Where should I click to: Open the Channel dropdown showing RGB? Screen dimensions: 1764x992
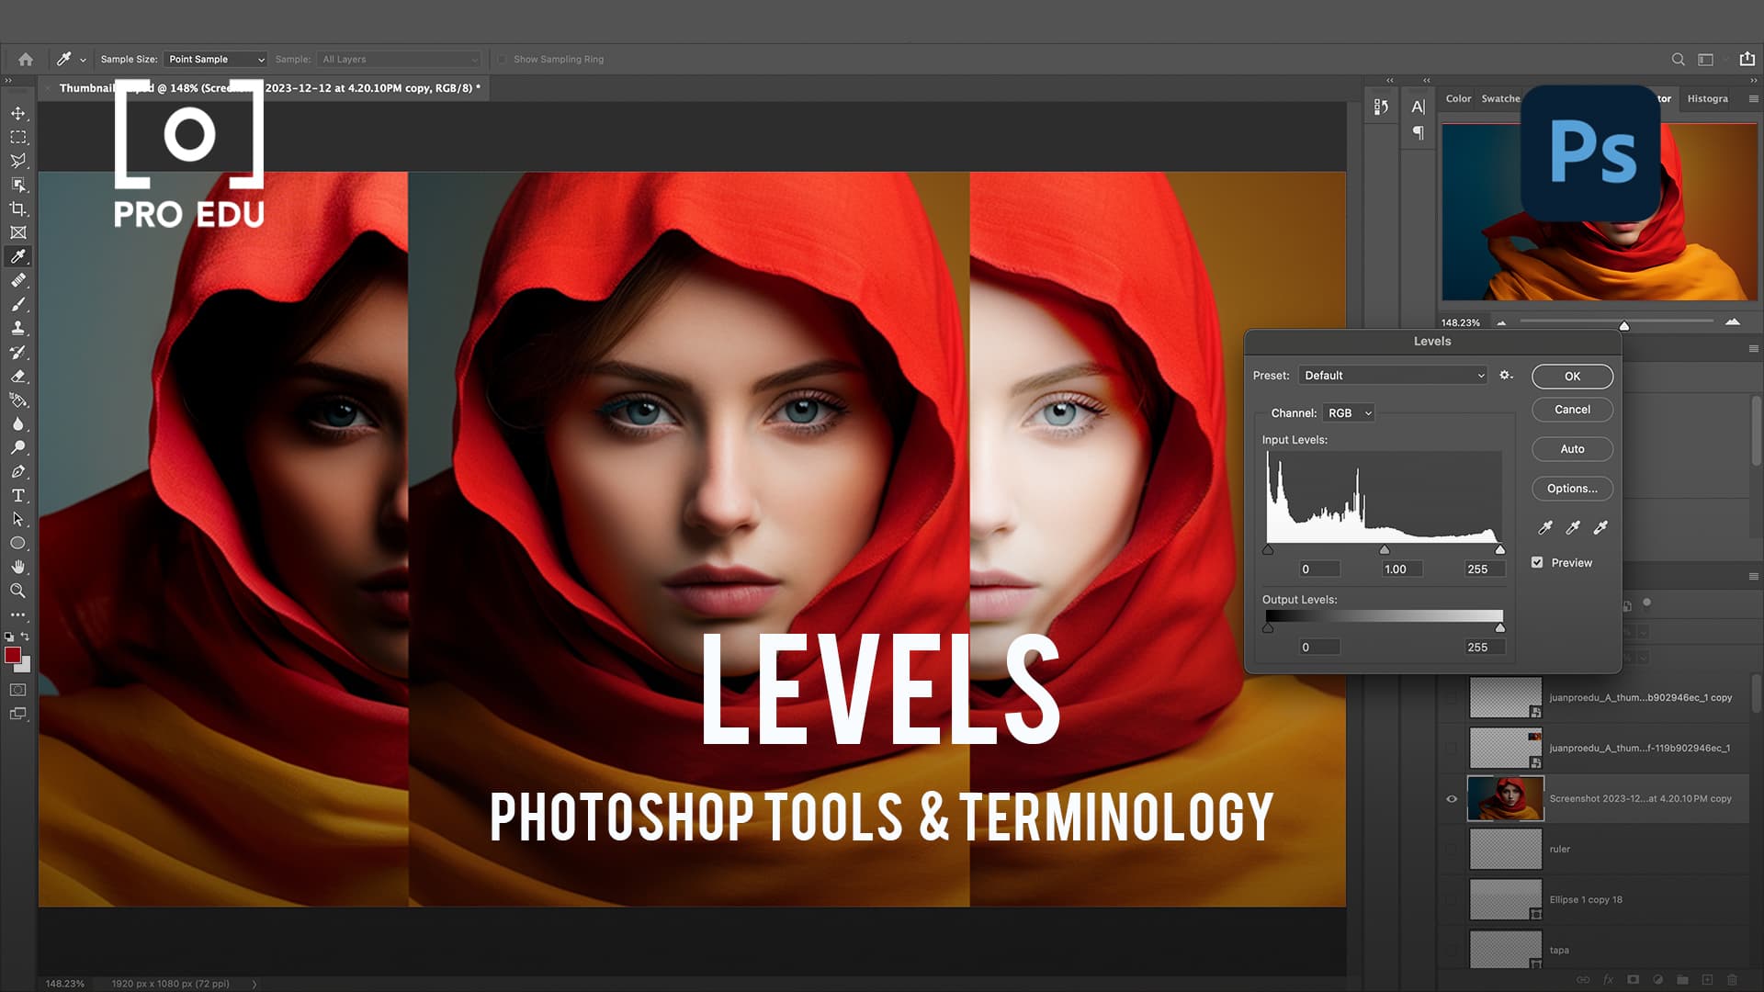coord(1349,412)
